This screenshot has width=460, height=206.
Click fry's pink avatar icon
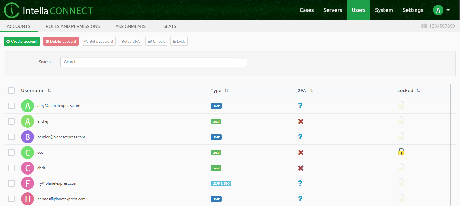click(x=28, y=183)
